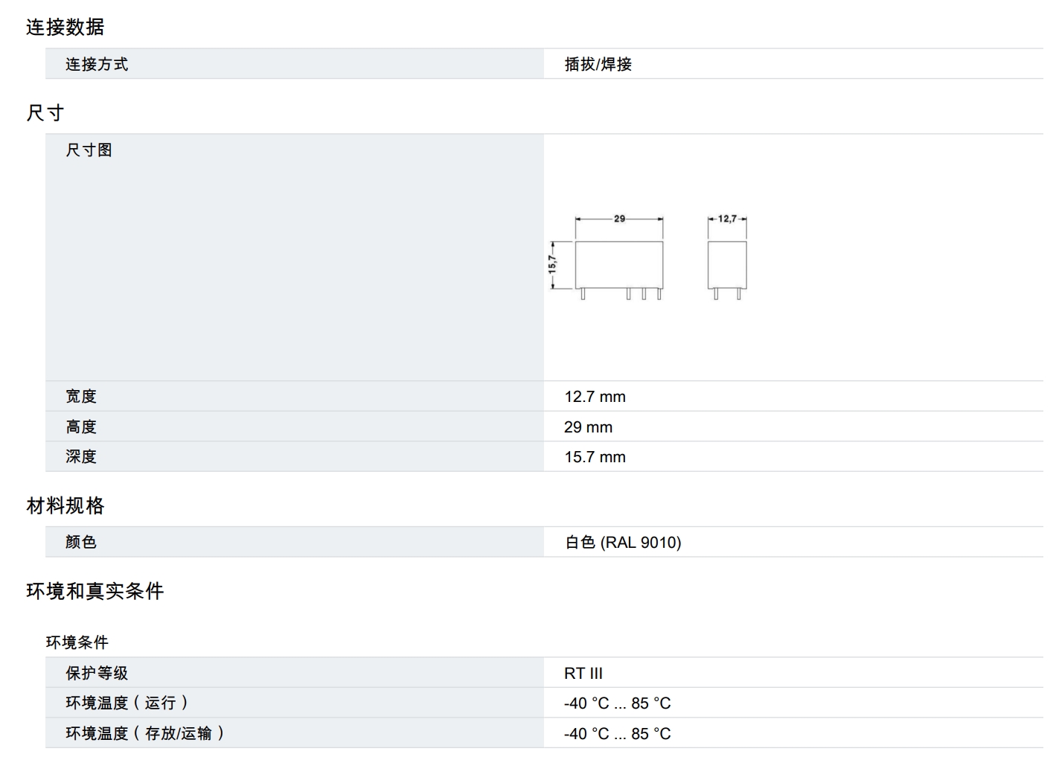Click the RT III protection rating value
This screenshot has width=1056, height=760.
coord(583,674)
